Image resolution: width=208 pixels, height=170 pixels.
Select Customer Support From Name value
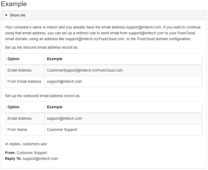coord(62,130)
